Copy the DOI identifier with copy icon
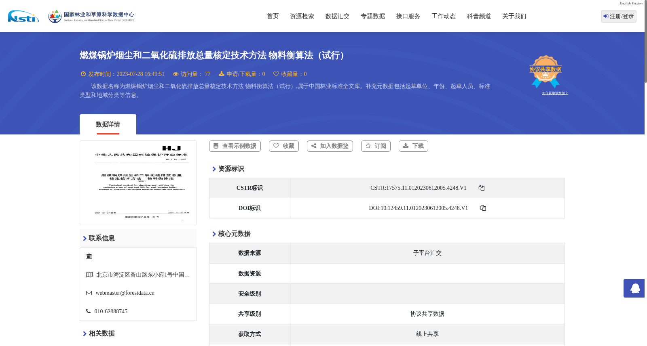This screenshot has width=647, height=346. [483, 208]
